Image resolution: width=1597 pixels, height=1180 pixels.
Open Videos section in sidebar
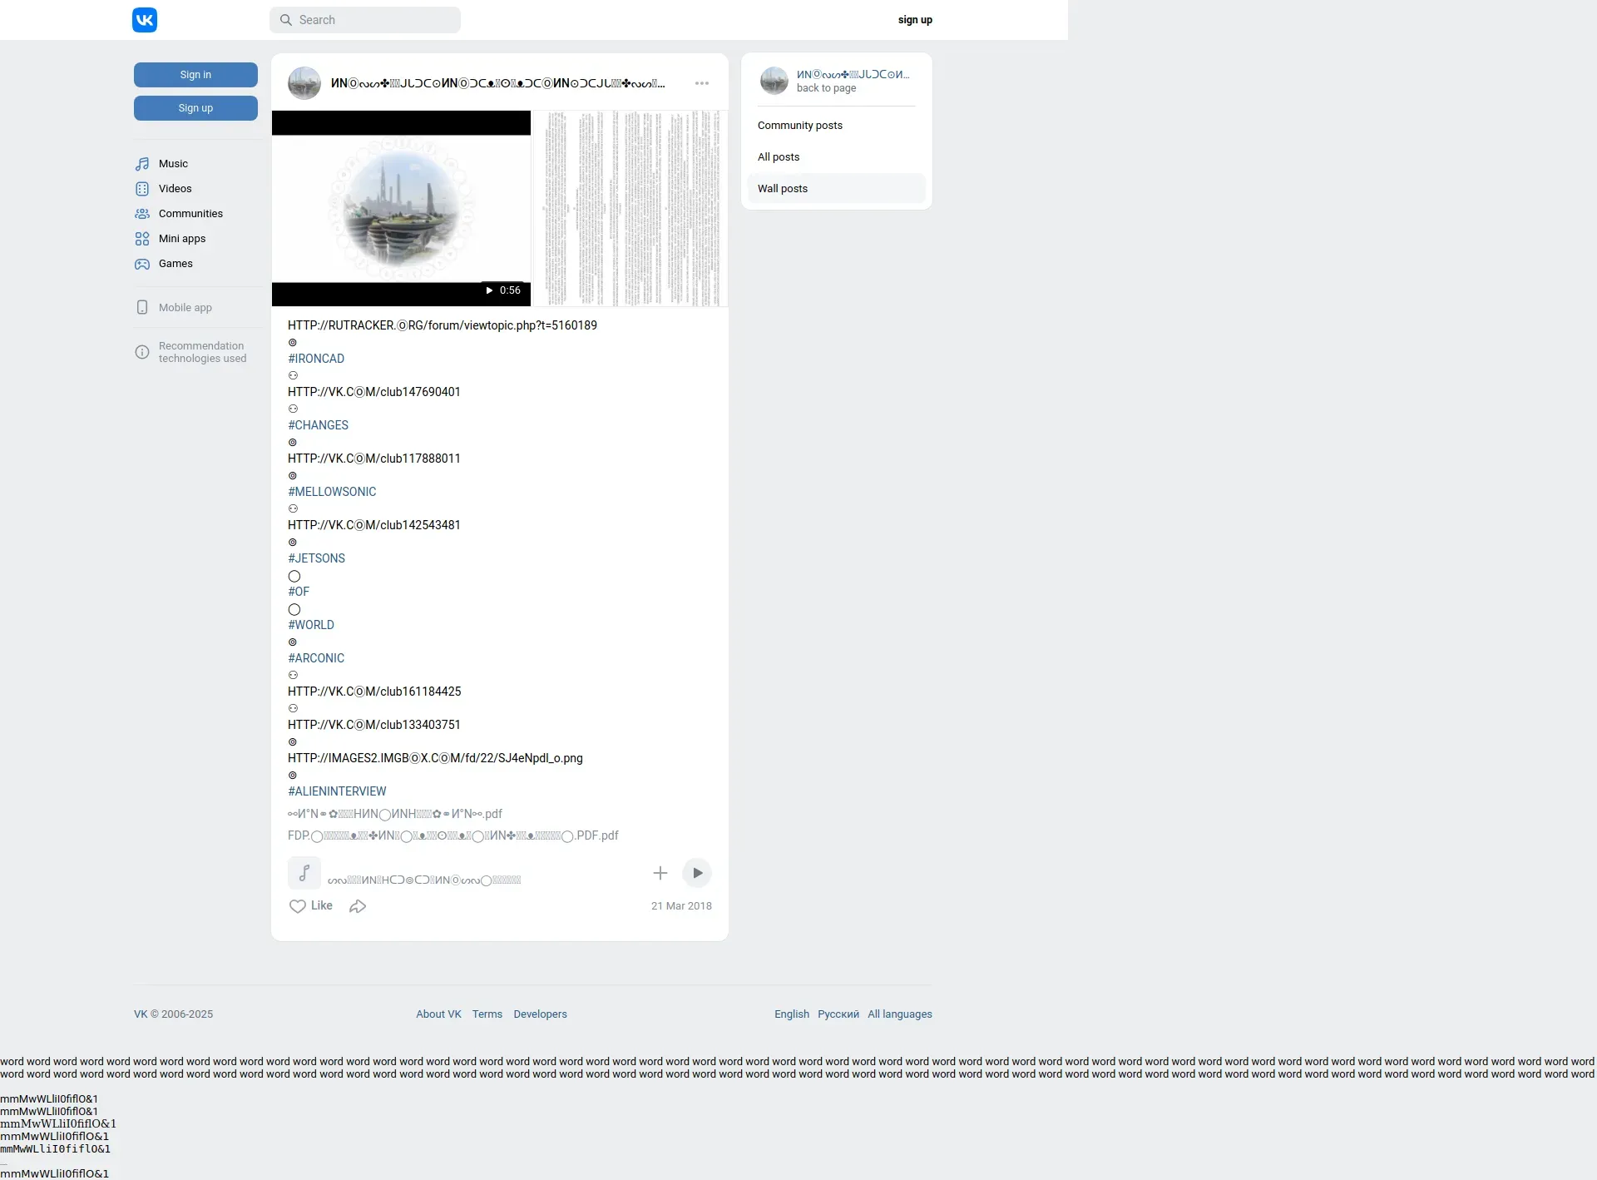[x=174, y=189]
